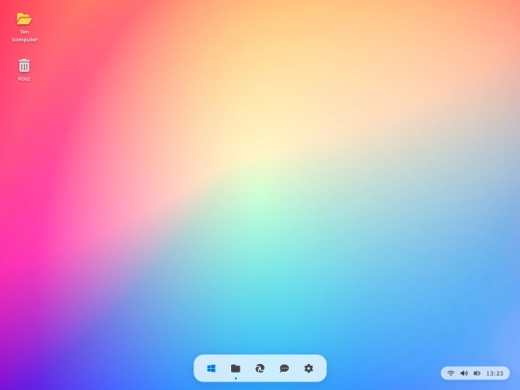Screen dimensions: 520x390
Task: Open the Kosz recycle bin icon
Action: pyautogui.click(x=24, y=70)
